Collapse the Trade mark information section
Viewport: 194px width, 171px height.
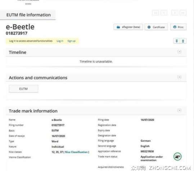click(179, 110)
